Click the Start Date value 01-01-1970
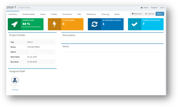This screenshot has width=178, height=107. pos(32,57)
